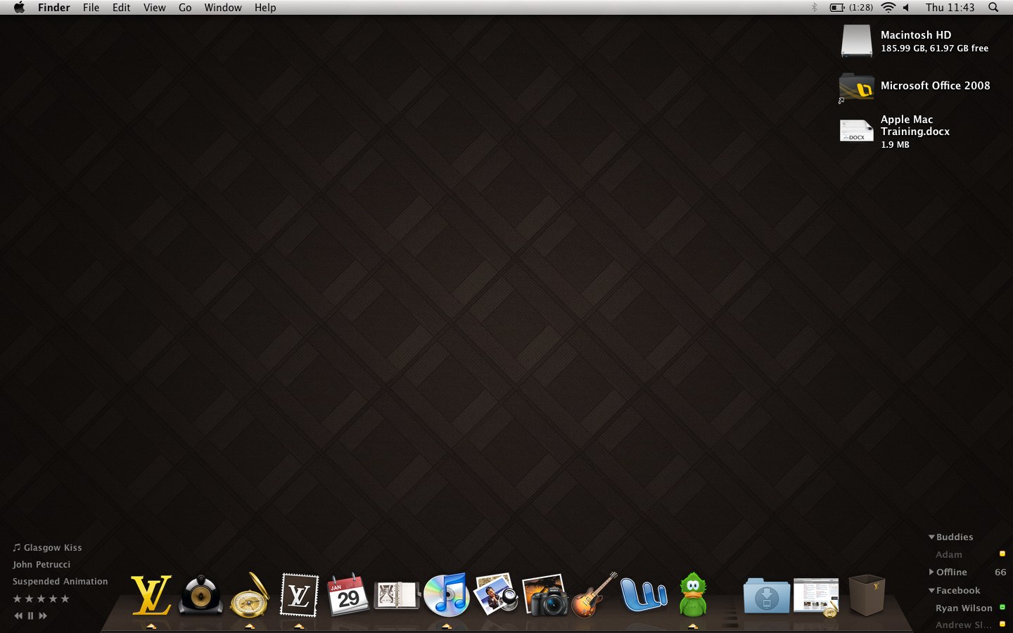Open the Adium green duck icon
1013x633 pixels.
(693, 595)
